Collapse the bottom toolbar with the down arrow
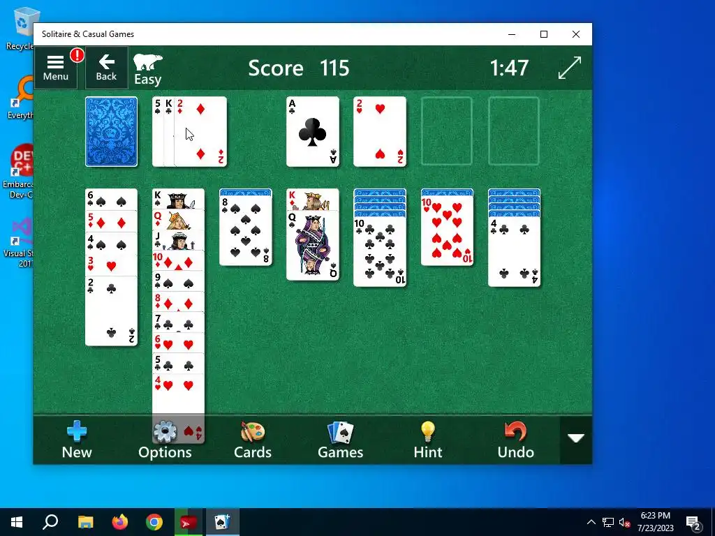715x536 pixels. [576, 438]
